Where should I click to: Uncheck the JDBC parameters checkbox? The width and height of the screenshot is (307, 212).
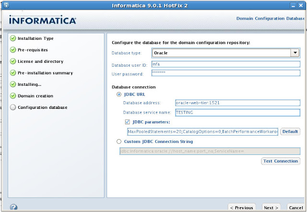[x=127, y=122]
